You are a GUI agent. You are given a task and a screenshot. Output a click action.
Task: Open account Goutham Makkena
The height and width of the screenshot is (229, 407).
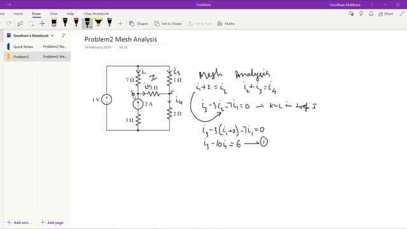(345, 4)
